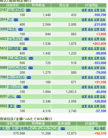Click 信売 in the シンメンテHD row
This screenshot has height=138, width=108.
103,68
